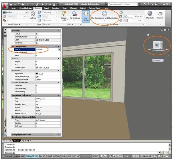Close the Sun Properties palette
175x159 pixels.
(5, 29)
